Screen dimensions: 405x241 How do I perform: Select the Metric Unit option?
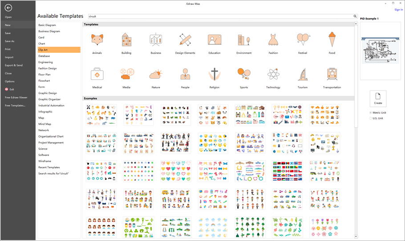tap(371, 113)
